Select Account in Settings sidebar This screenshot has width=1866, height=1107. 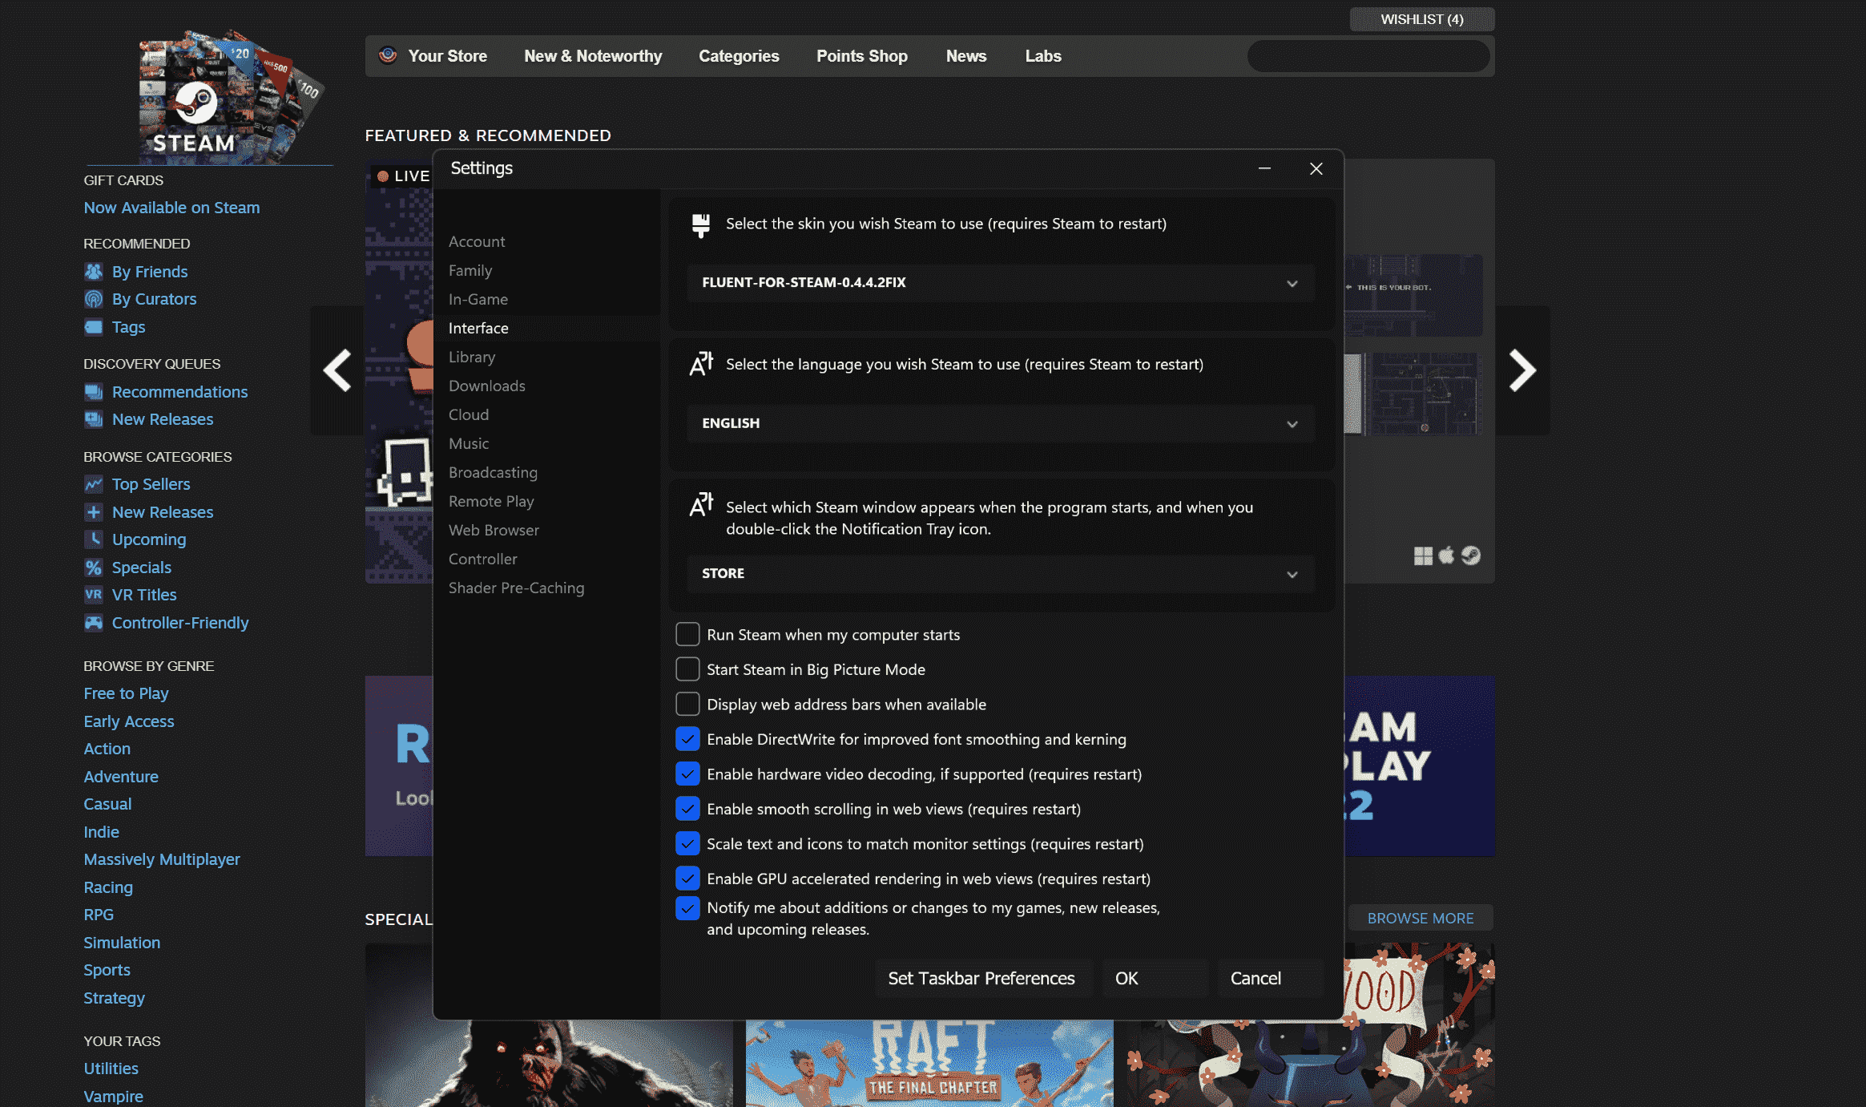(477, 241)
